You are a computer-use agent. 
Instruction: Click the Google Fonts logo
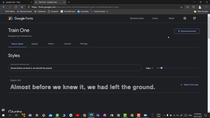click(x=21, y=18)
